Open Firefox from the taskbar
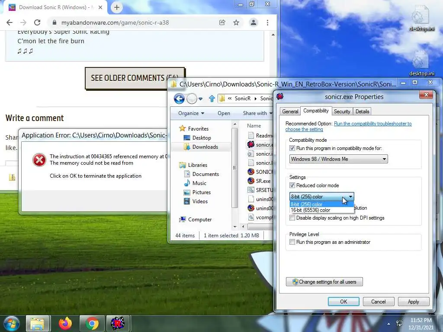The height and width of the screenshot is (332, 443). (65, 323)
